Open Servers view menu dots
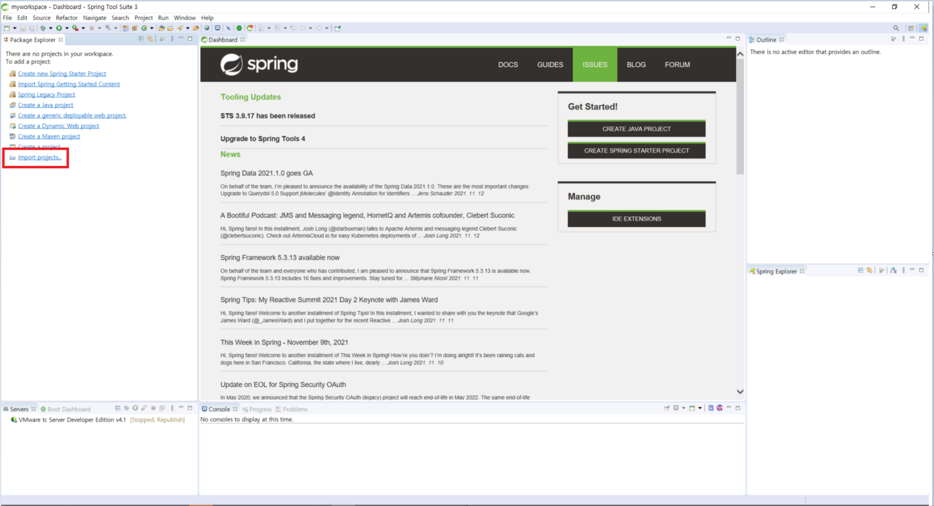934x506 pixels. (x=172, y=409)
